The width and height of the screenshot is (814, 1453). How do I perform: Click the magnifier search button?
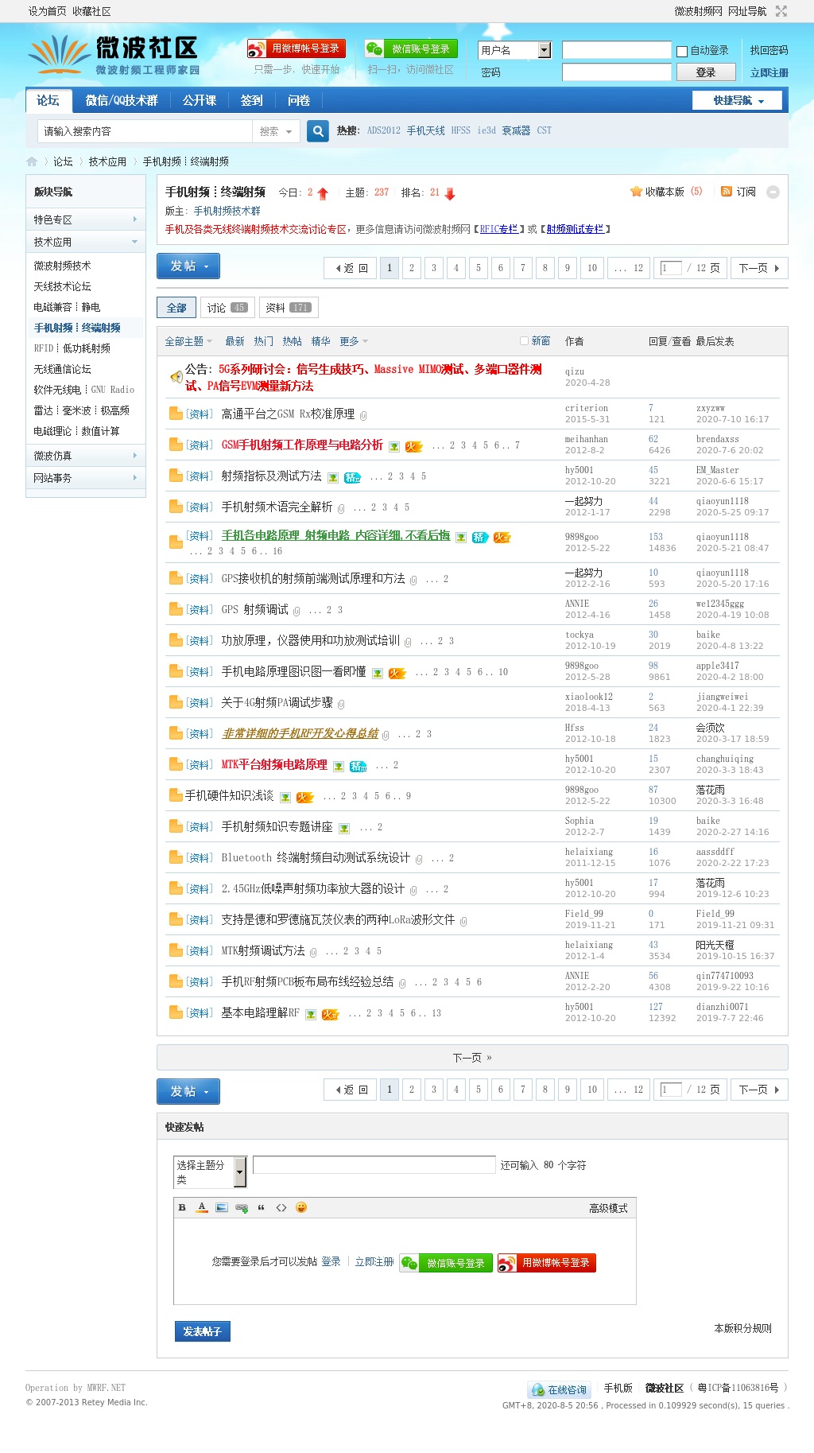click(318, 131)
